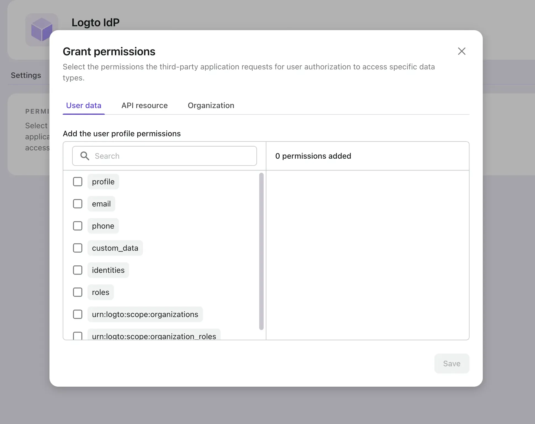Enable the email permission checkbox

tap(77, 204)
